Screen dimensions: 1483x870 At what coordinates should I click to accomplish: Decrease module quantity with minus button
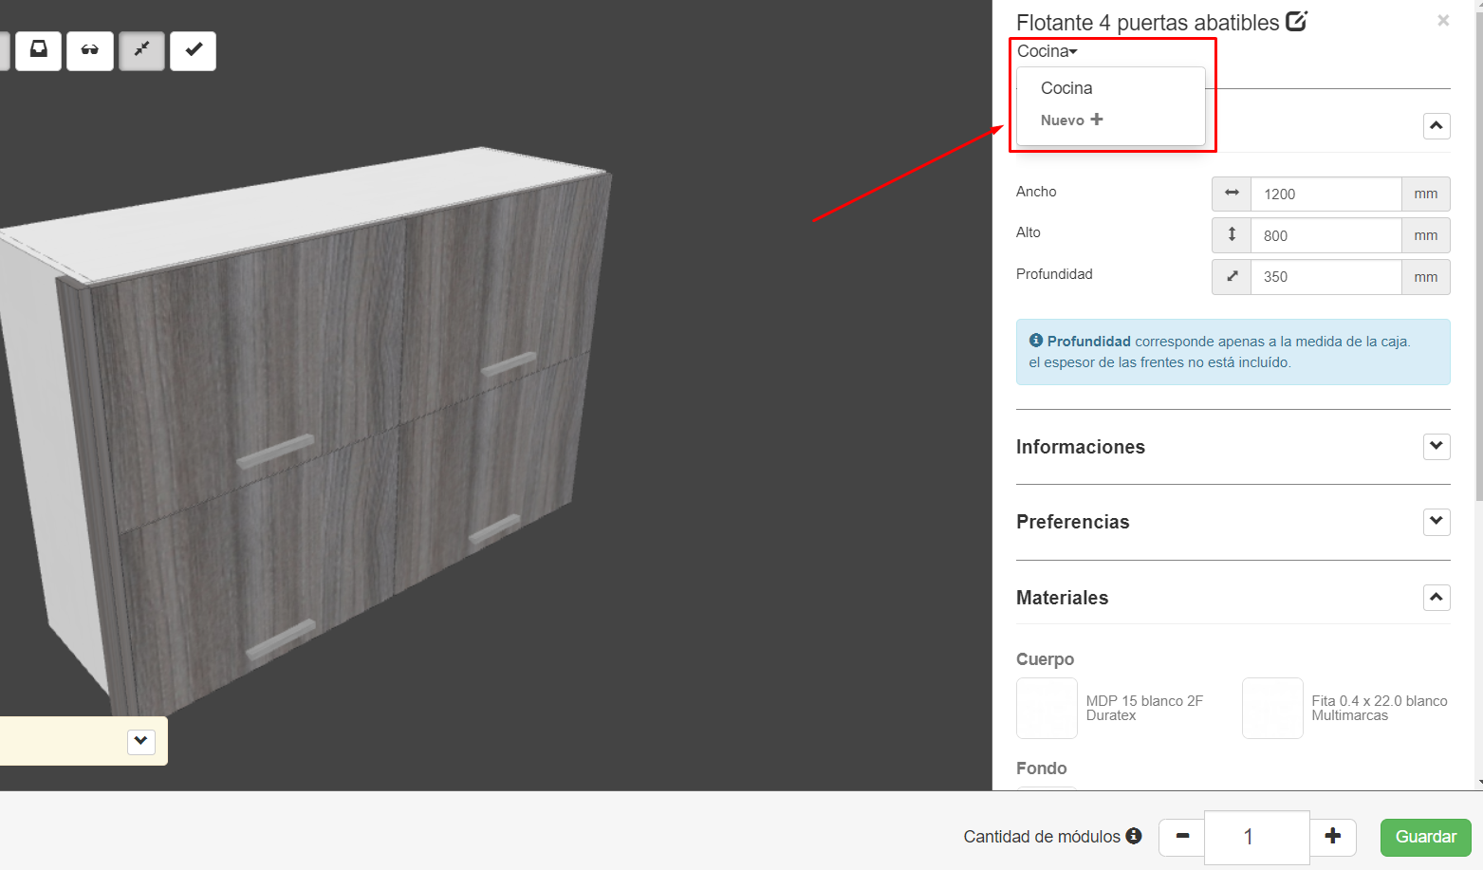(x=1182, y=836)
